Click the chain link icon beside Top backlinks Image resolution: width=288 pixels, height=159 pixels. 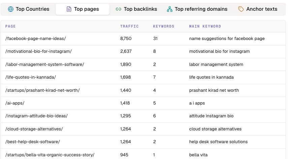(x=119, y=9)
